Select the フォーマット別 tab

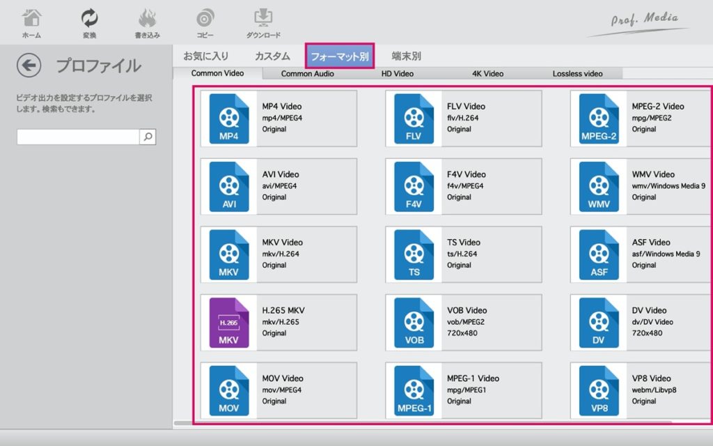[340, 56]
